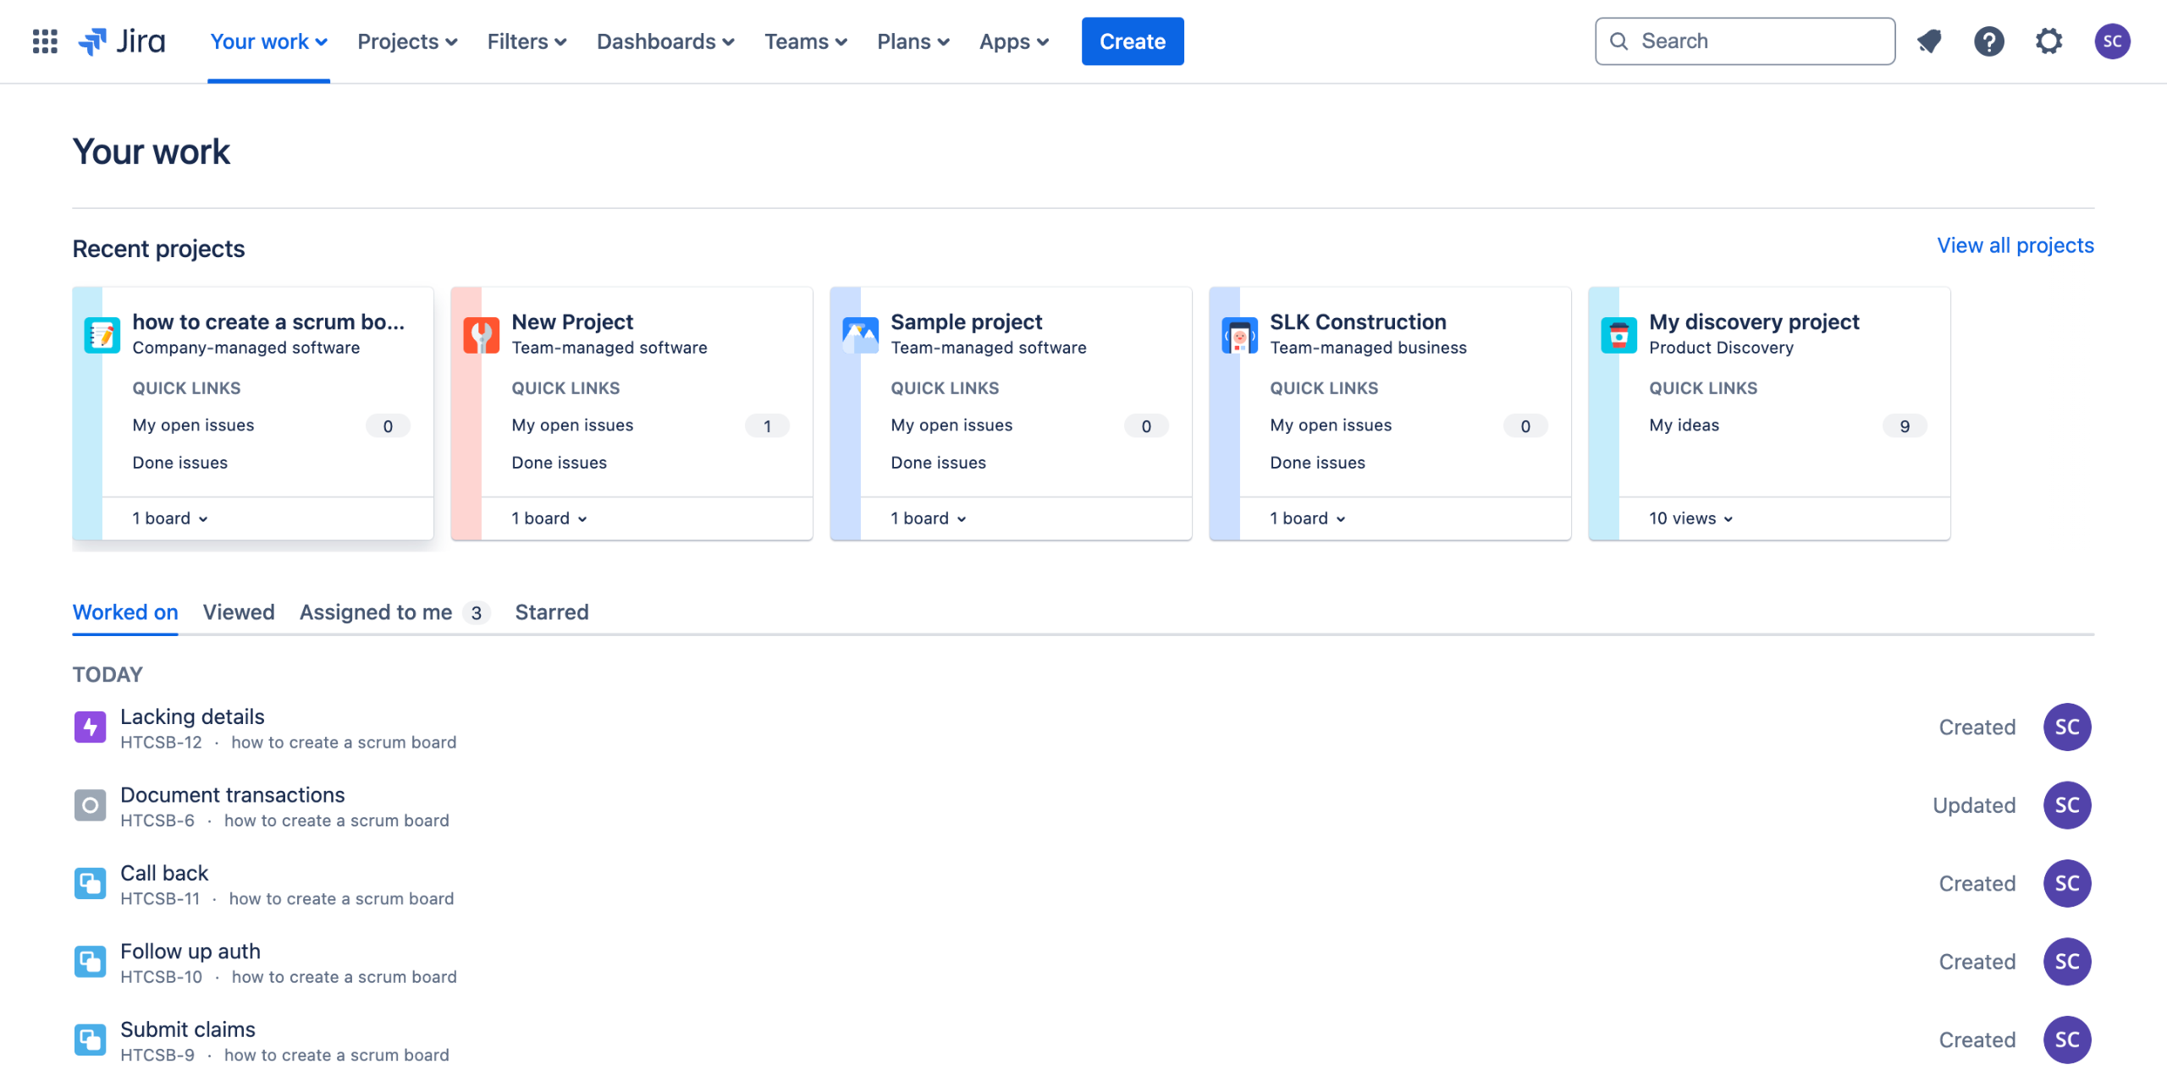
Task: Switch to the Starred tab
Action: pos(551,612)
